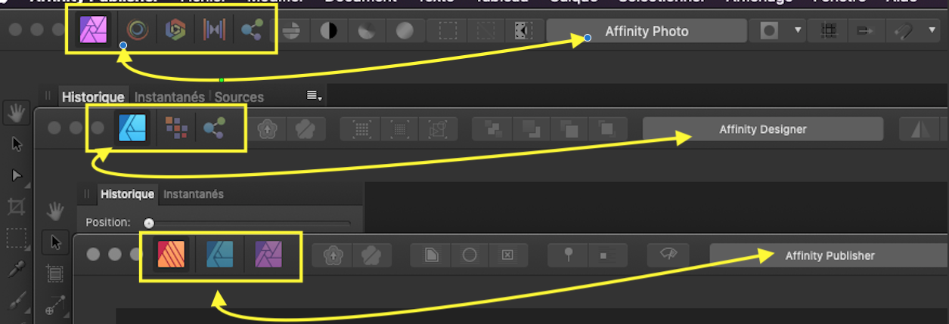Toggle the quick mask button
The height and width of the screenshot is (324, 949).
click(x=769, y=31)
